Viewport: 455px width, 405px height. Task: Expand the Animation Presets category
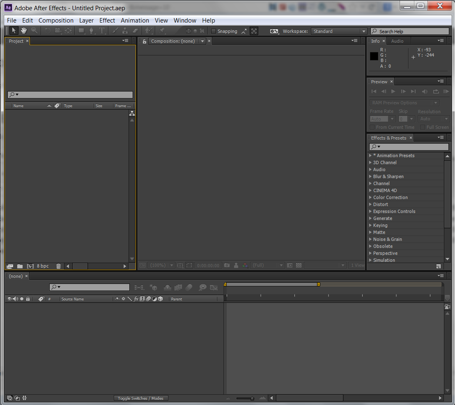tap(370, 156)
